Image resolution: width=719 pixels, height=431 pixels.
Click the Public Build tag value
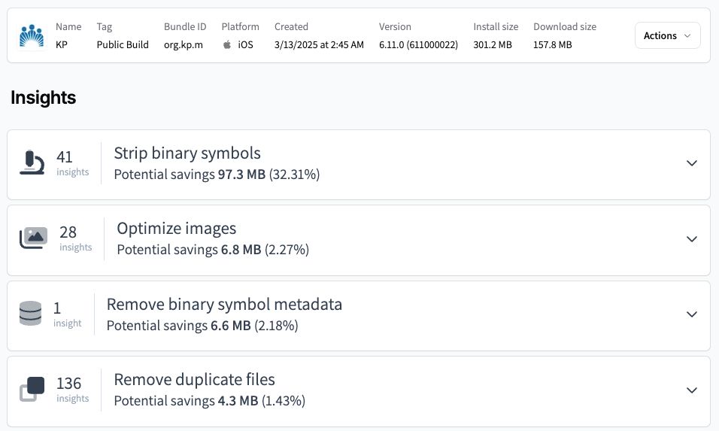[123, 44]
